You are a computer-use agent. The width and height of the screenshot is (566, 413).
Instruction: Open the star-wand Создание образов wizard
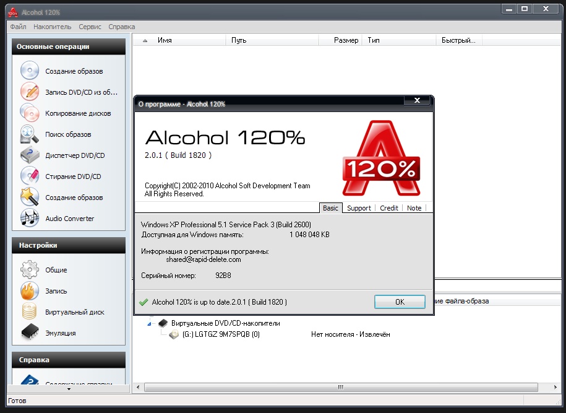pos(61,198)
